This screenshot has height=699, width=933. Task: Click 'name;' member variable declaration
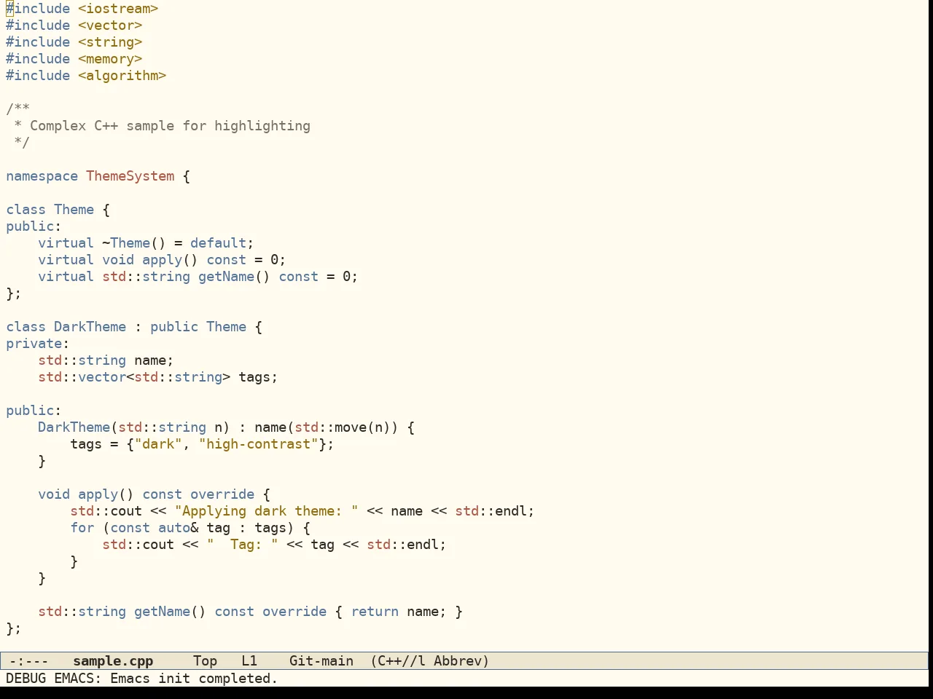154,360
